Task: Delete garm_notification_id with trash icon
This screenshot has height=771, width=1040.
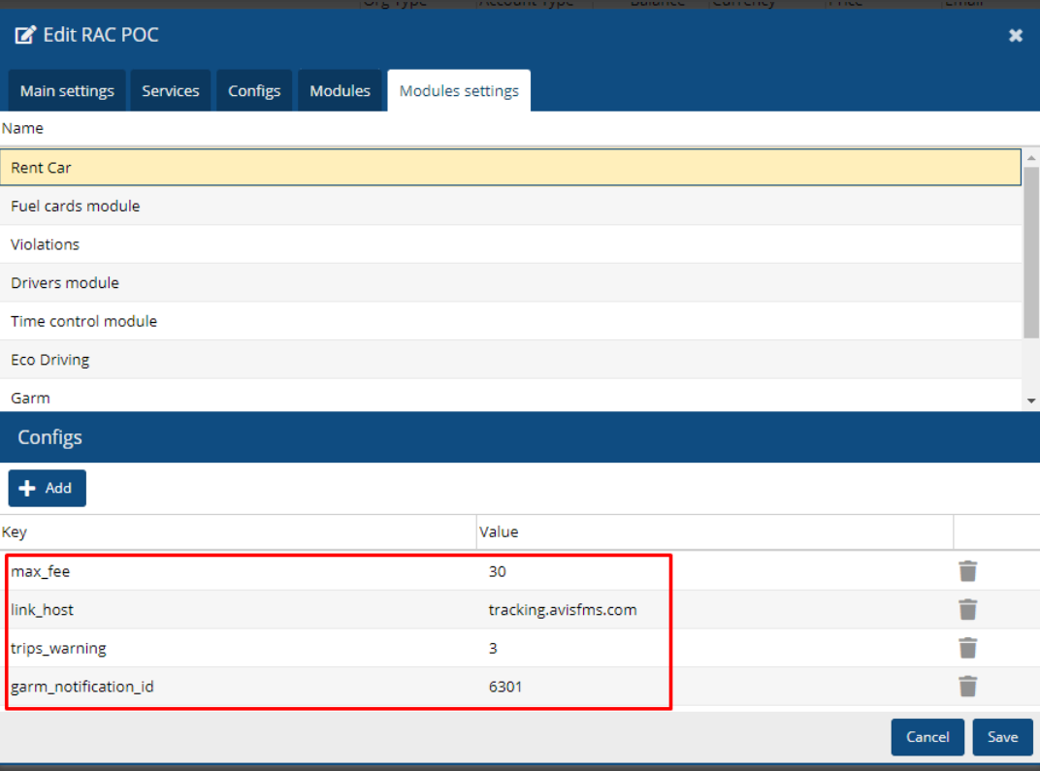Action: click(x=967, y=687)
